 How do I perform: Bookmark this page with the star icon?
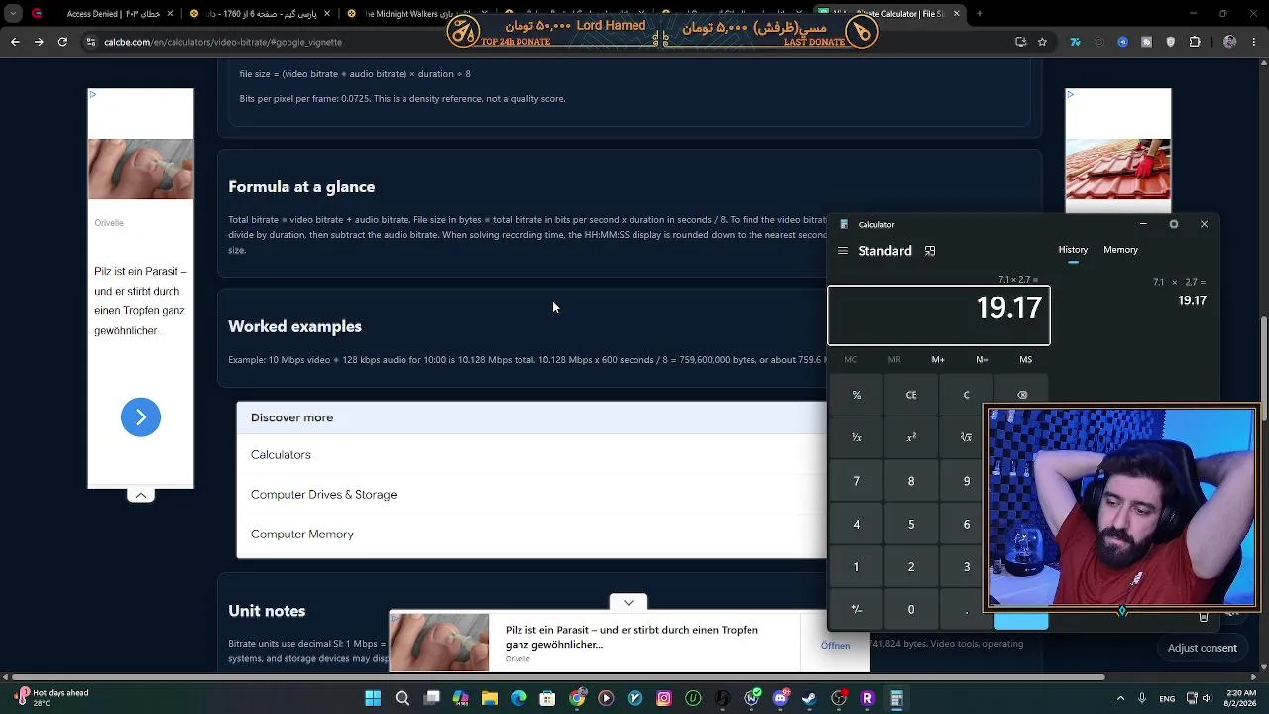pos(1042,42)
